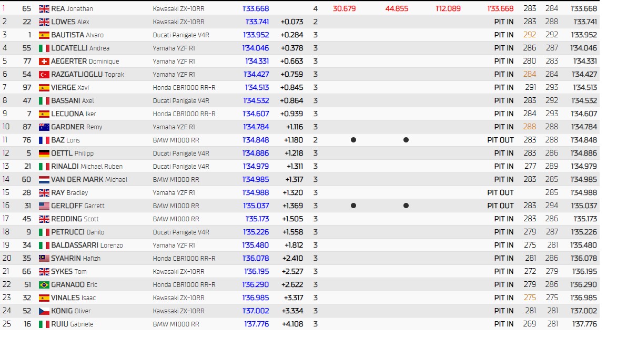The height and width of the screenshot is (338, 617).
Task: Click the red sector time 1'12.089
Action: coord(448,8)
